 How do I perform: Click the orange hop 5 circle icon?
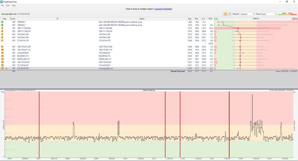pos(2,34)
